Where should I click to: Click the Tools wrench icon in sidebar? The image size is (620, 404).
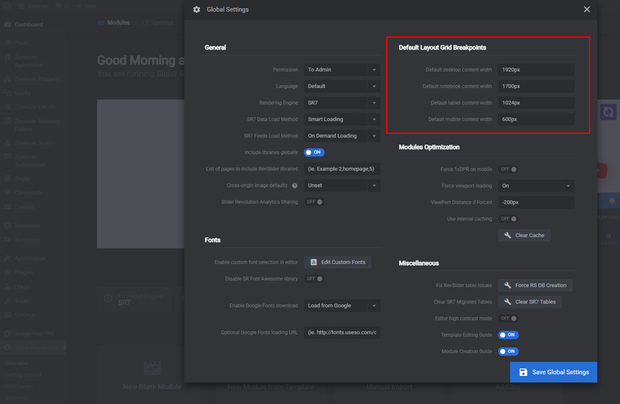[x=7, y=301]
